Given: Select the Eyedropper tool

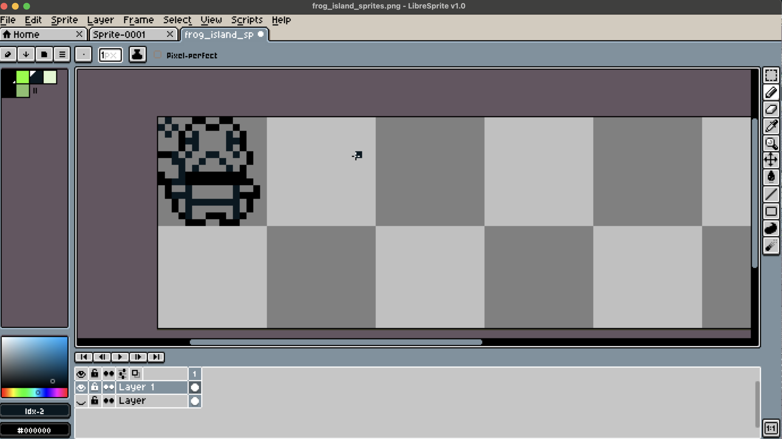Looking at the screenshot, I should [x=771, y=125].
